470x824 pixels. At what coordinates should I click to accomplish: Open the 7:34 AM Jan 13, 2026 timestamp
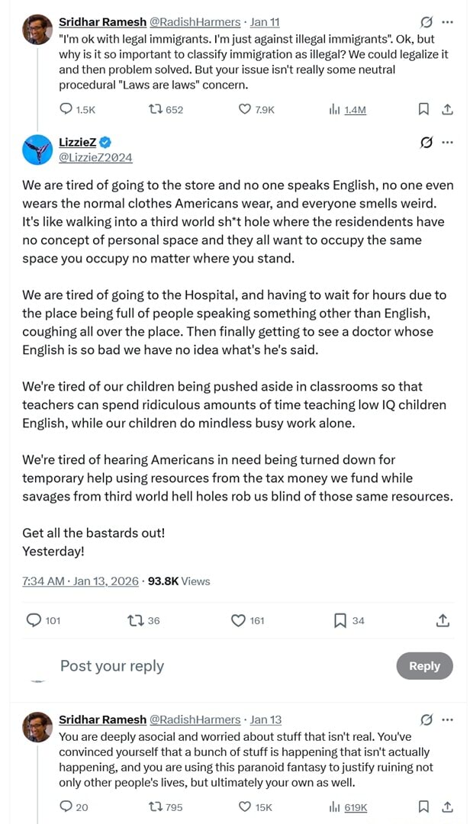click(x=80, y=581)
